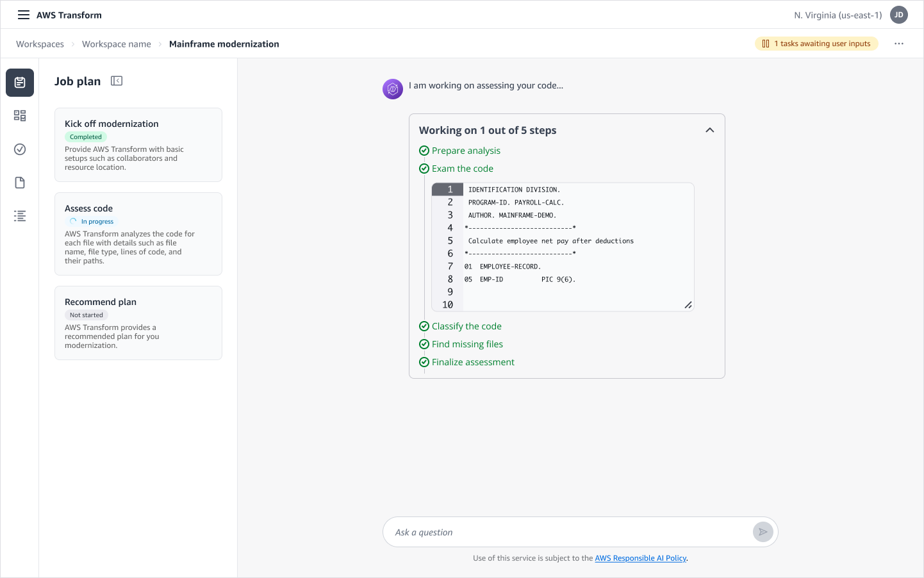This screenshot has width=924, height=578.
Task: Open the N. Virginia region selector
Action: 837,15
